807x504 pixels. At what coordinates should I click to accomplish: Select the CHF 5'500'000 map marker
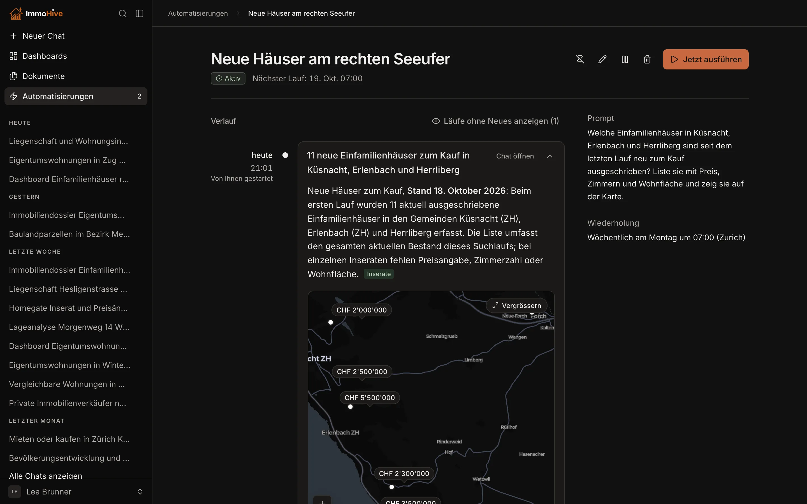click(x=370, y=398)
